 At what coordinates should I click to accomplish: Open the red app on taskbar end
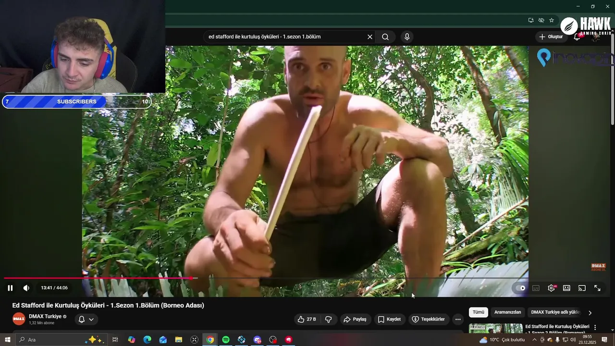pyautogui.click(x=289, y=340)
